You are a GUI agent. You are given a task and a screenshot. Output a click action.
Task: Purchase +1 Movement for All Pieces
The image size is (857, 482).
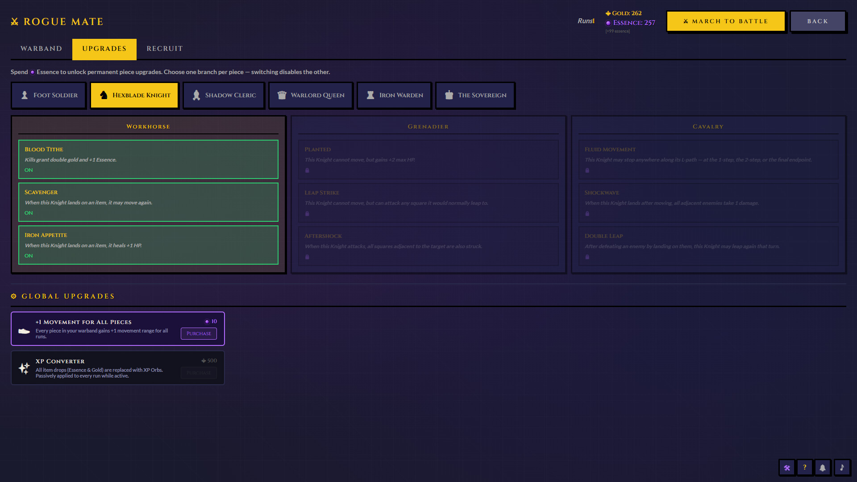pyautogui.click(x=198, y=333)
